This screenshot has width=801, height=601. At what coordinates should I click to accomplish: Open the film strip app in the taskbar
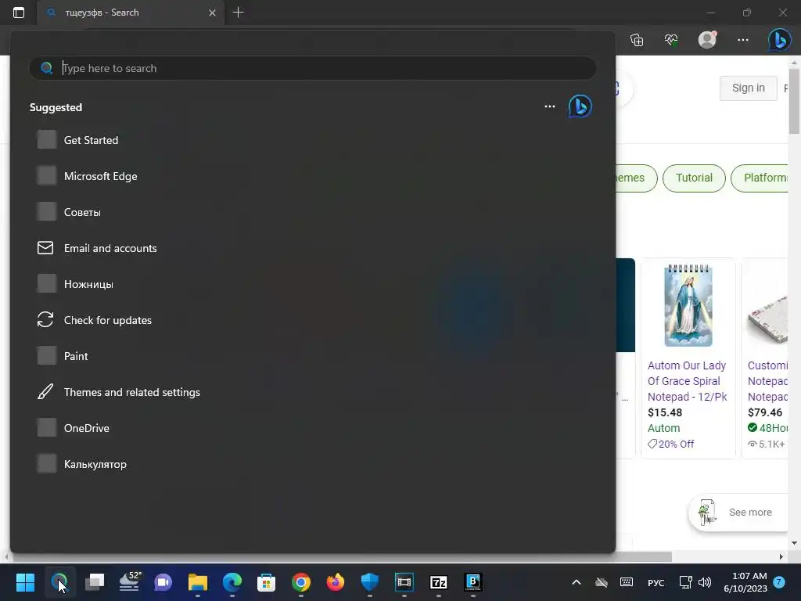[404, 581]
